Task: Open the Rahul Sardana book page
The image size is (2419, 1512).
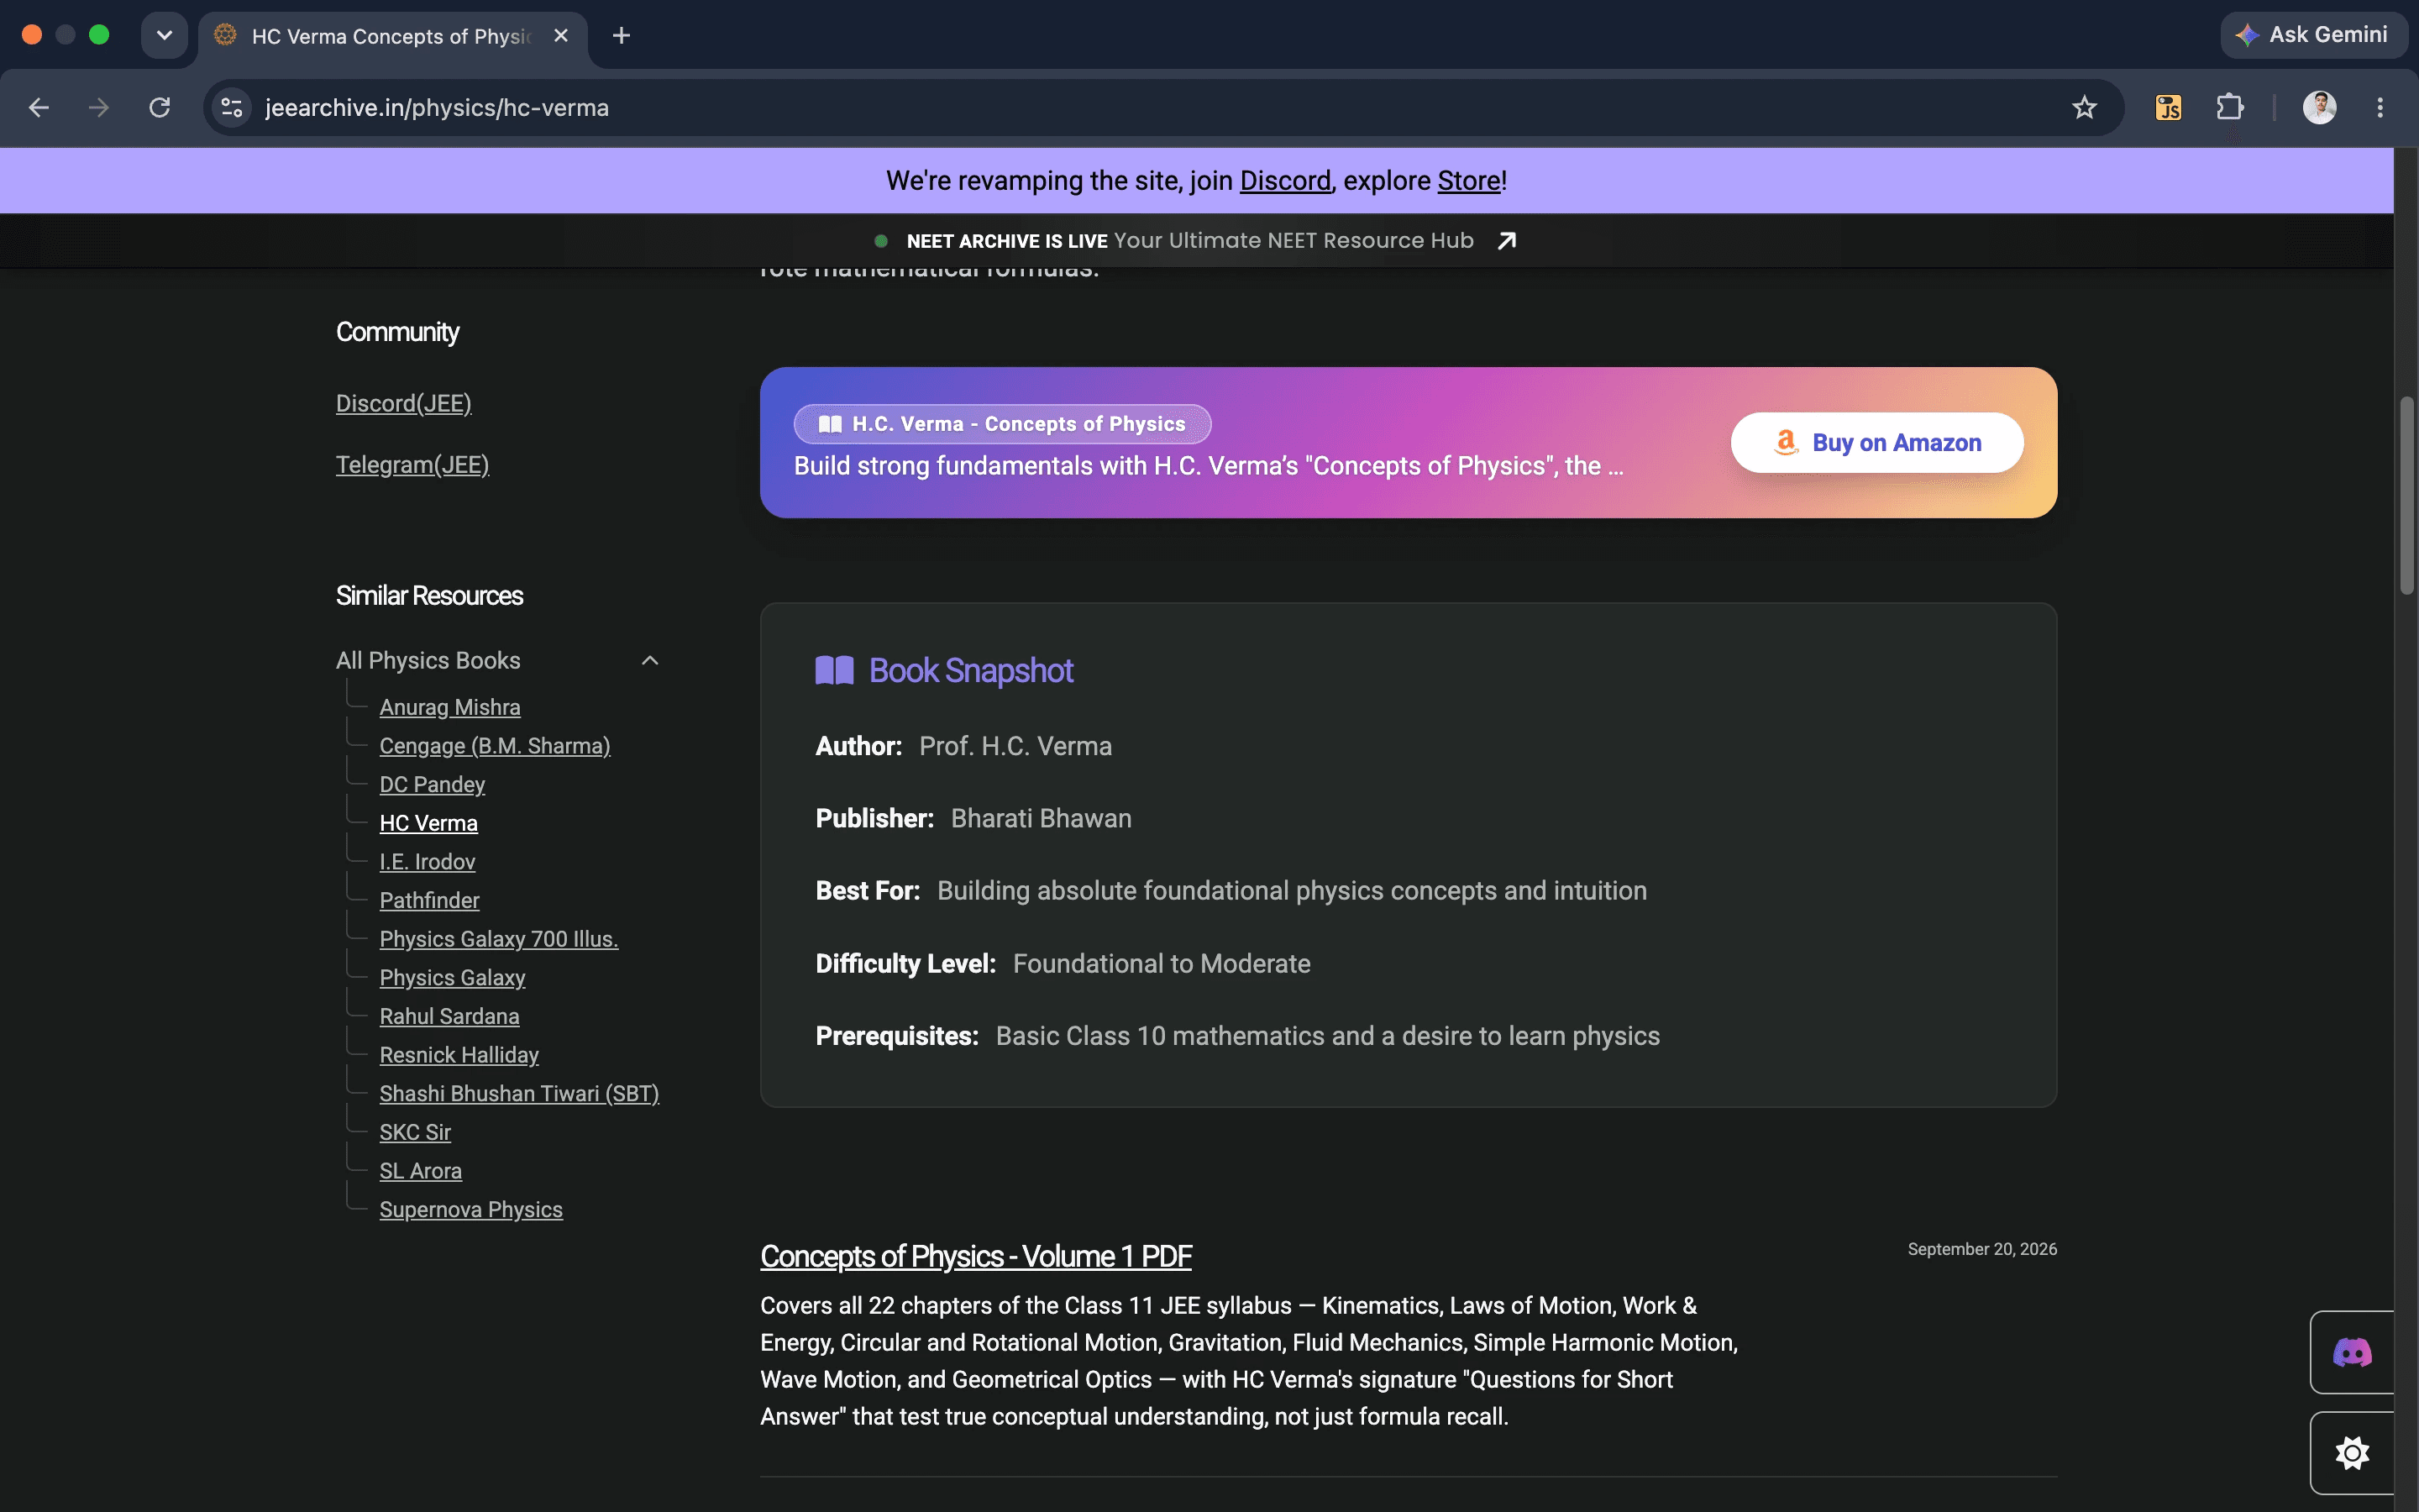Action: pos(450,1016)
